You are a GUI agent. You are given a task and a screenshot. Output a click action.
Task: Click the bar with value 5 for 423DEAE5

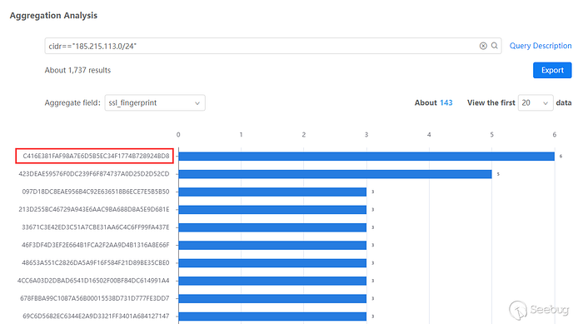point(336,174)
